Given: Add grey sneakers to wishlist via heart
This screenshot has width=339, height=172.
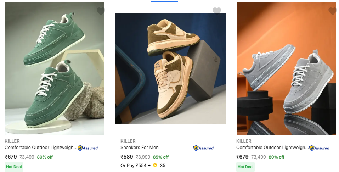Looking at the screenshot, I should click(x=332, y=11).
